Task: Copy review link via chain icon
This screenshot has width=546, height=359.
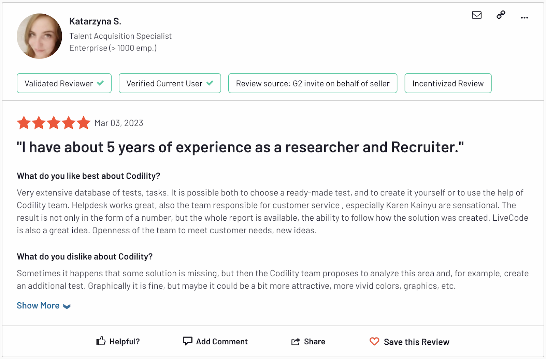Action: point(501,15)
